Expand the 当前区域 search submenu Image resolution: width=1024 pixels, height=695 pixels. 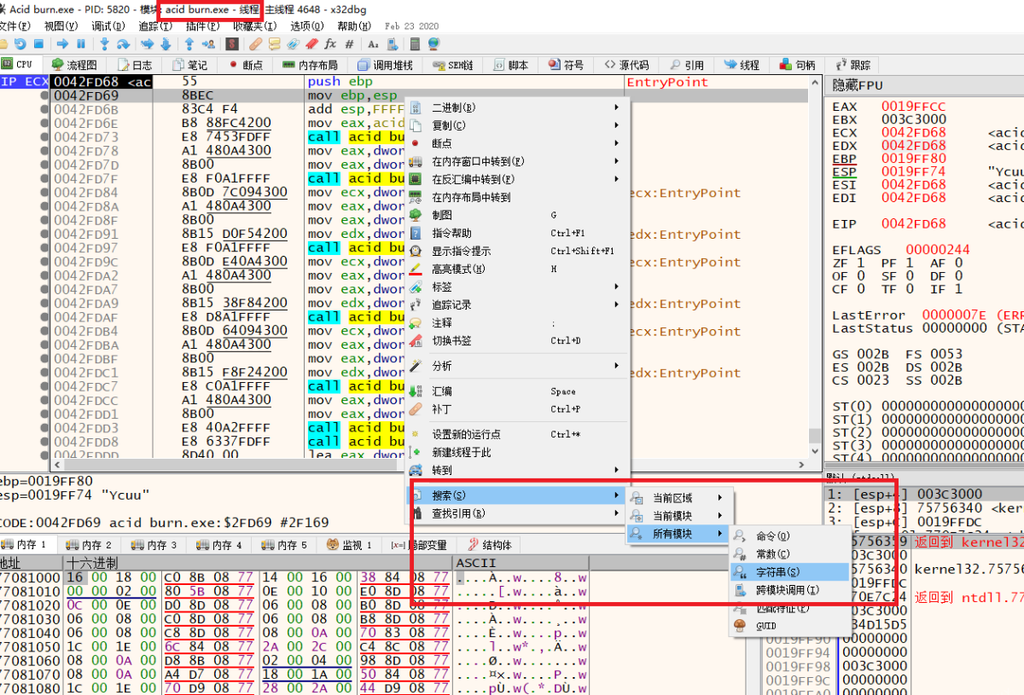pos(679,498)
